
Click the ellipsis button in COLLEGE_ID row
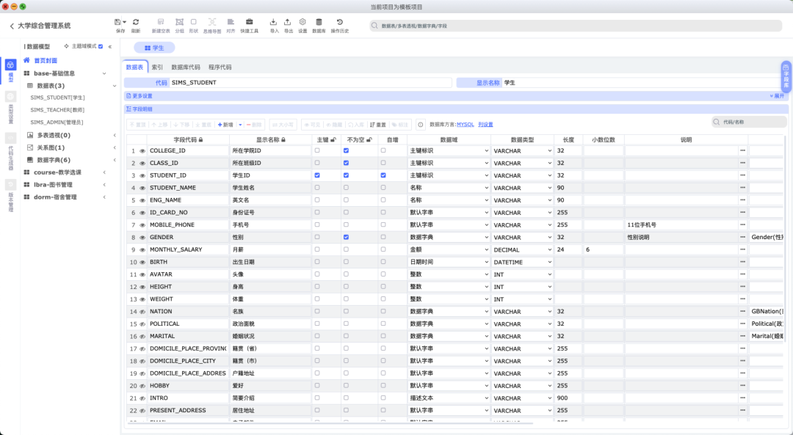[x=742, y=150]
